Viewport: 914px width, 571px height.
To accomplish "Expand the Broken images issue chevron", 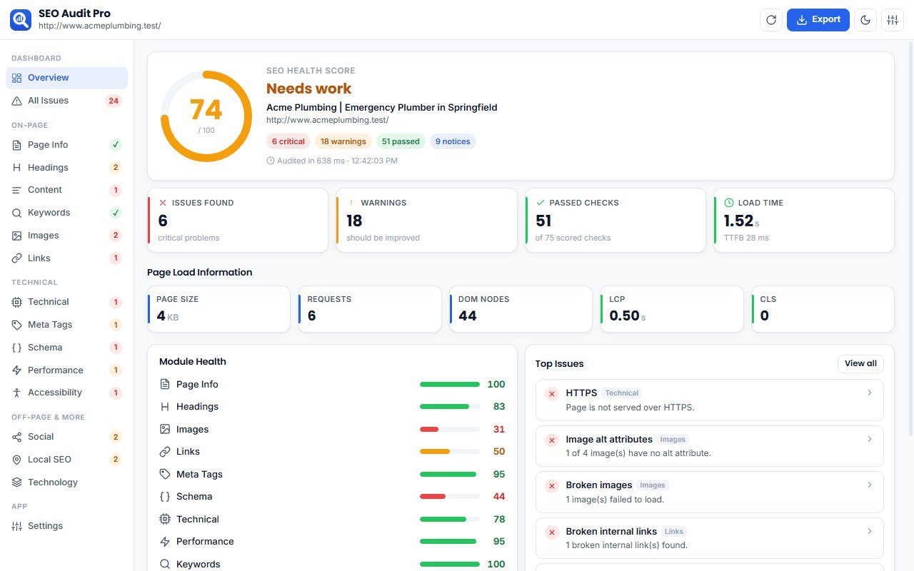I will [869, 485].
